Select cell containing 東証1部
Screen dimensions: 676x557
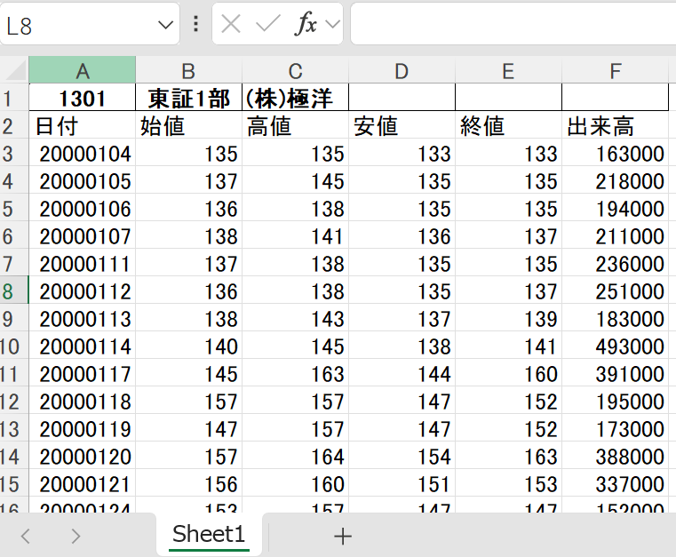coord(188,98)
